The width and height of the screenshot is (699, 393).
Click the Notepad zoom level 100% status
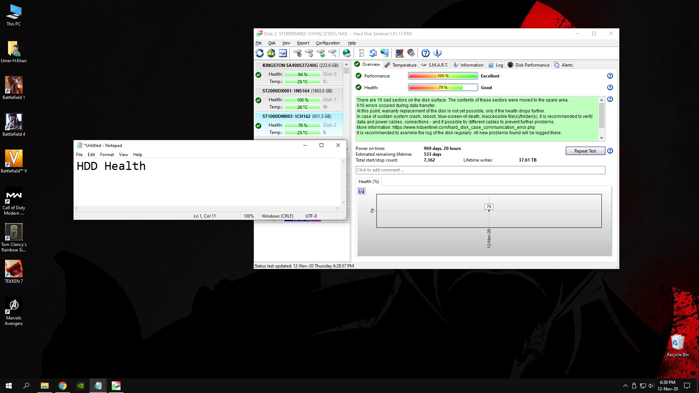coord(249,216)
